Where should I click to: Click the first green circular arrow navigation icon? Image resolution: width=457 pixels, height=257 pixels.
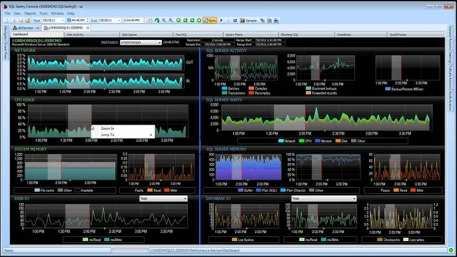(x=179, y=21)
